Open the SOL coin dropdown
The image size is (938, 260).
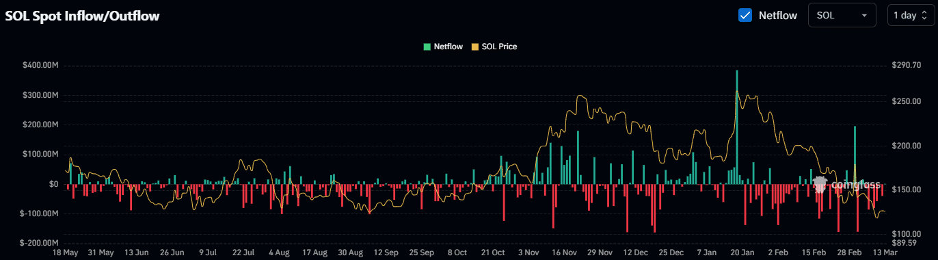[842, 15]
